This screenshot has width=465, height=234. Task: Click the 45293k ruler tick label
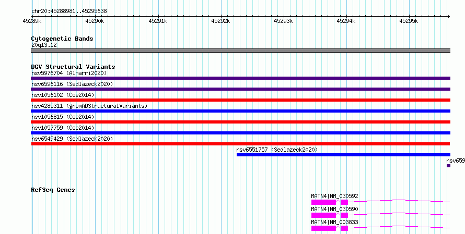[283, 21]
